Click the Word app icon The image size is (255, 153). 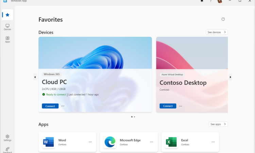tap(48, 142)
